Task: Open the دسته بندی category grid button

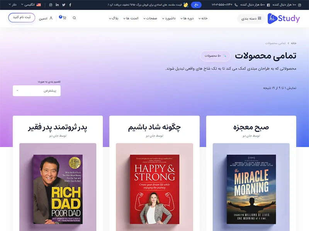Action: coord(251,18)
